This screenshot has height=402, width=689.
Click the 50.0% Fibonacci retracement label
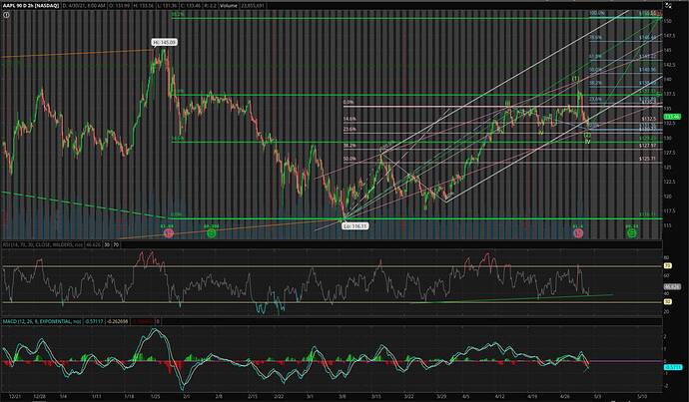tap(349, 159)
